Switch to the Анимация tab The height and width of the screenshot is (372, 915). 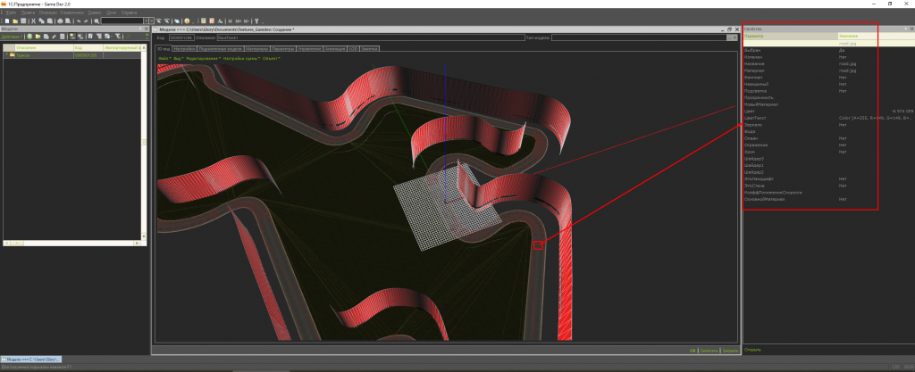tap(335, 49)
